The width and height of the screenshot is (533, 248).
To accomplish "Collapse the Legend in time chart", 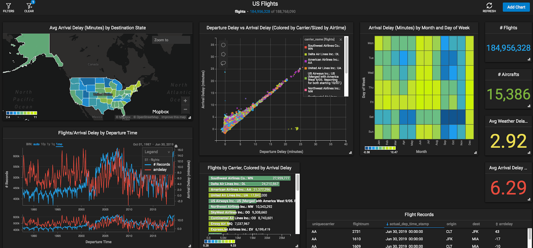I will pos(169,152).
